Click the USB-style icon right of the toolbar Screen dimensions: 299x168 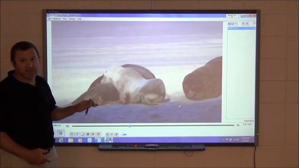point(124,135)
